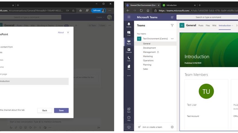Open manage teams settings gear
The height and width of the screenshot is (133, 238).
click(172, 127)
